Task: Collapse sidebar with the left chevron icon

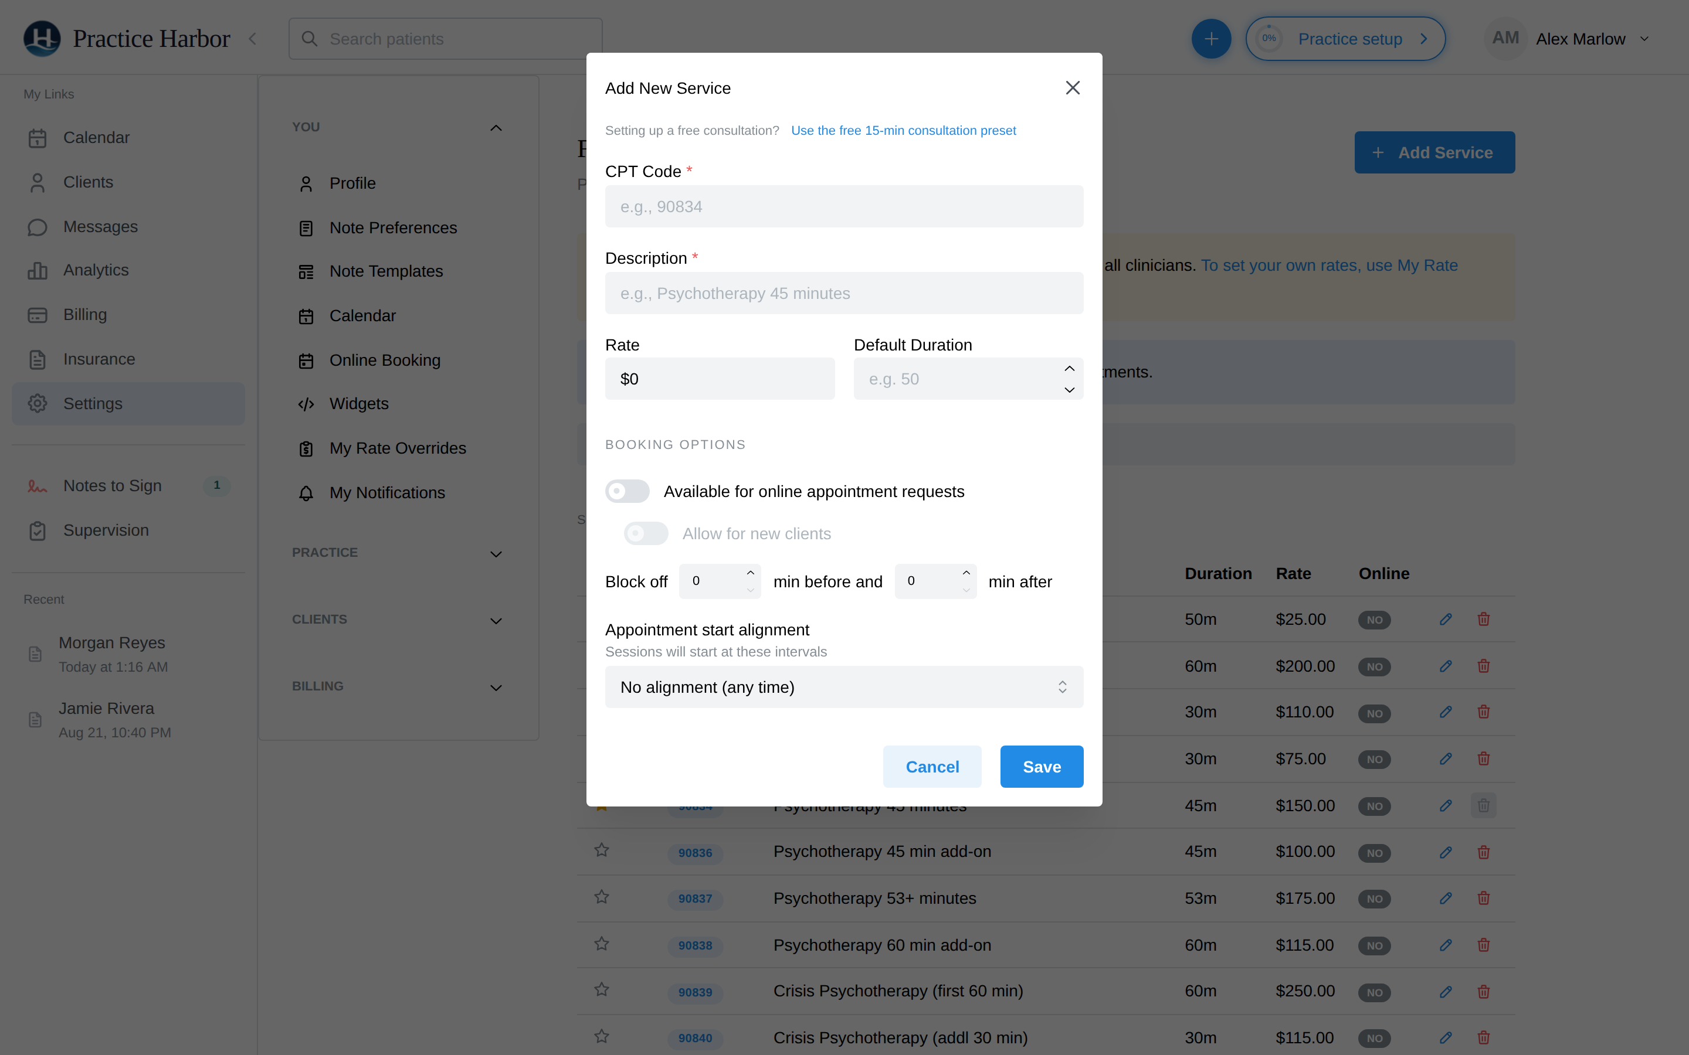Action: coord(253,39)
